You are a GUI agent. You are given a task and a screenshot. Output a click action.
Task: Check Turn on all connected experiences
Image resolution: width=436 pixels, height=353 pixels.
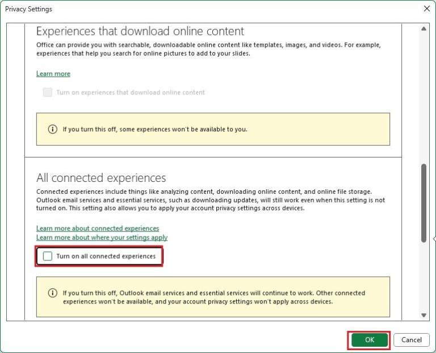point(48,256)
